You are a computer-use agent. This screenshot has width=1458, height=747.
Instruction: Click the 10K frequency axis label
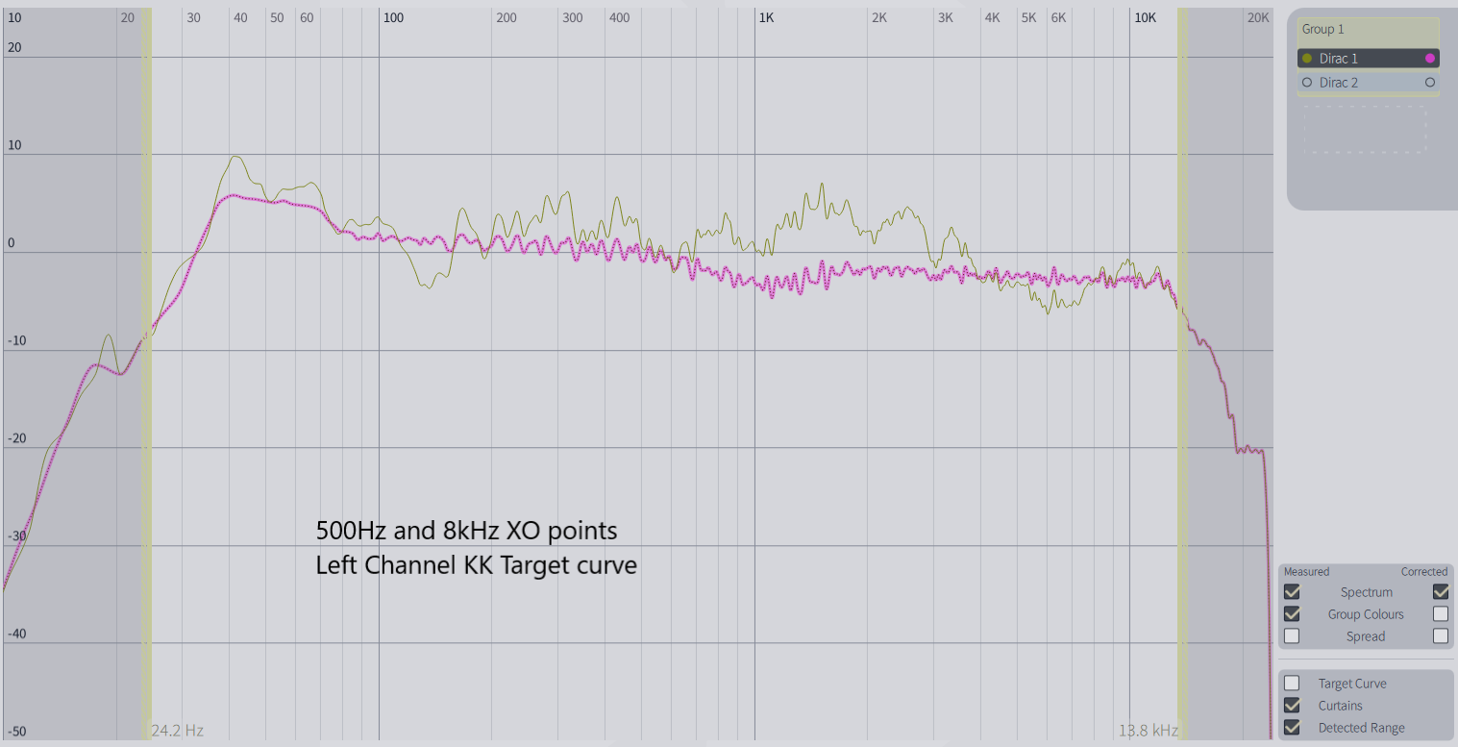[1145, 17]
